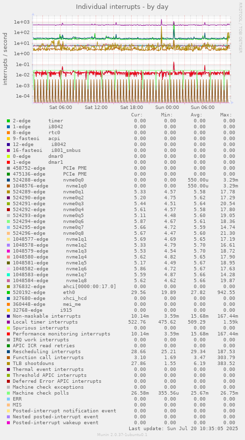
Task: Click the Munin version footer text
Action: [122, 435]
